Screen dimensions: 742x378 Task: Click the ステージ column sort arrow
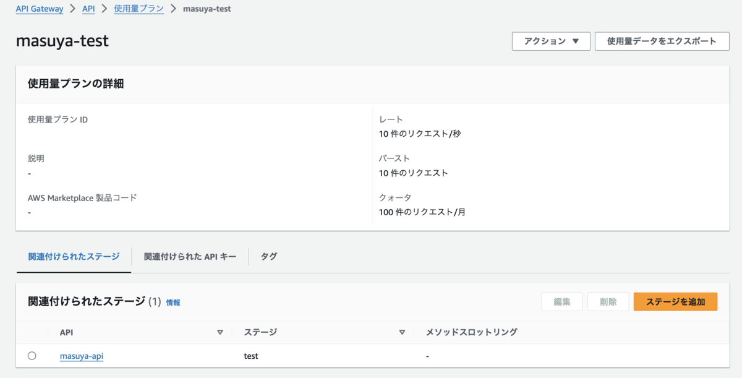click(402, 332)
